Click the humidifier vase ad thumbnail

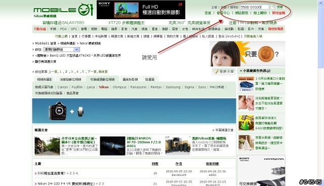[x=246, y=143]
